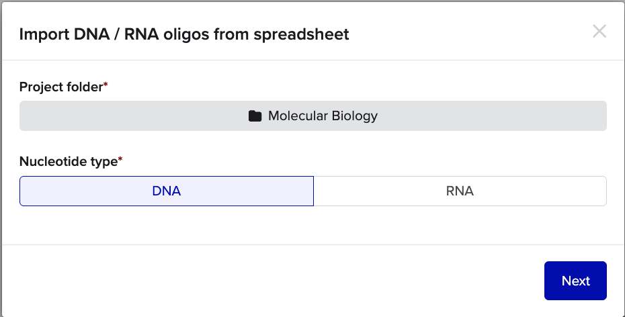
Task: Click the required asterisk after Project folder
Action: tap(106, 86)
